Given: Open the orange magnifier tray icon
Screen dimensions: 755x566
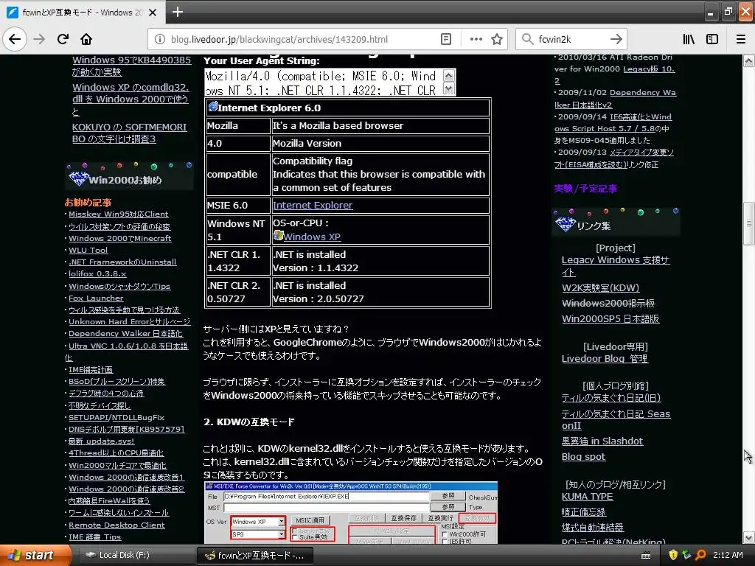Looking at the screenshot, I should point(700,555).
